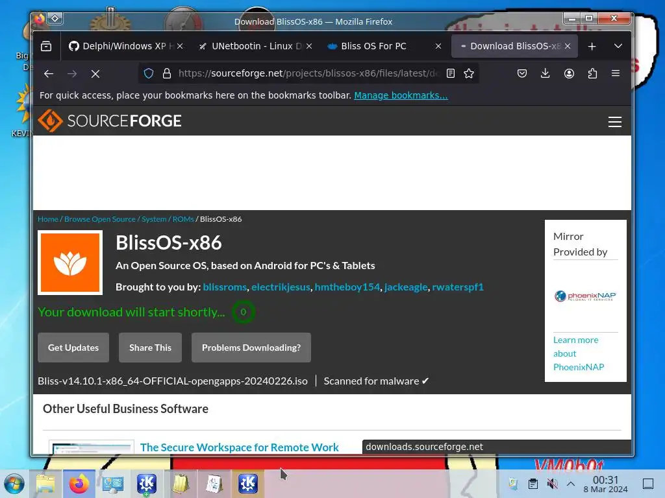
Task: List all tabs dropdown
Action: [x=618, y=46]
